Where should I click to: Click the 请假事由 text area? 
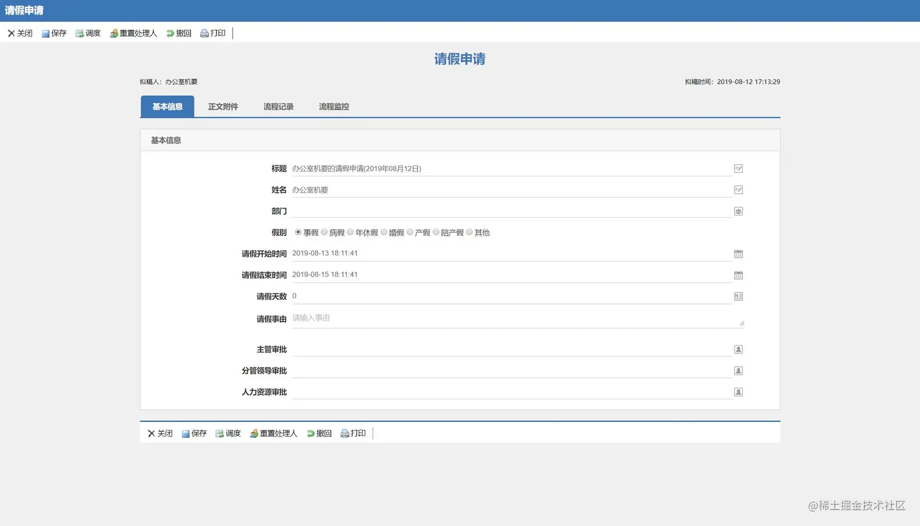[x=518, y=319]
